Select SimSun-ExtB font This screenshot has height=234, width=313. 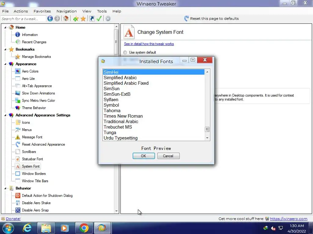pos(153,94)
